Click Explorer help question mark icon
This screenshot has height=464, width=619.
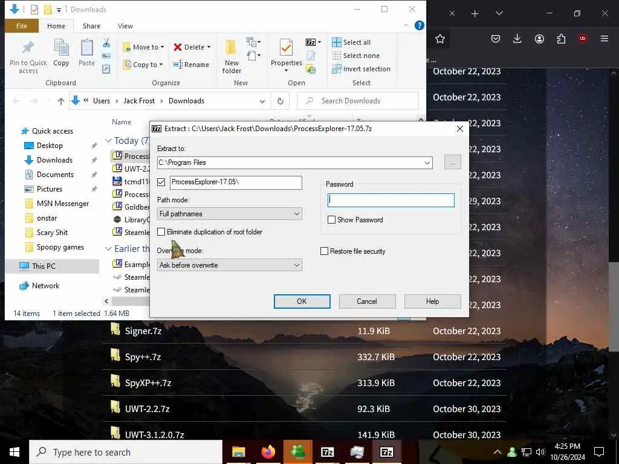coord(420,25)
